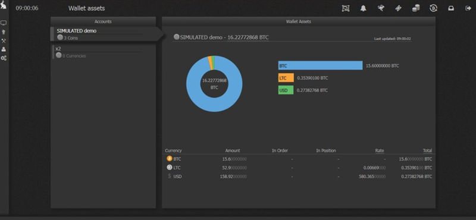Click the crossed tools icon in sidebar
Image resolution: width=476 pixels, height=220 pixels.
[4, 40]
